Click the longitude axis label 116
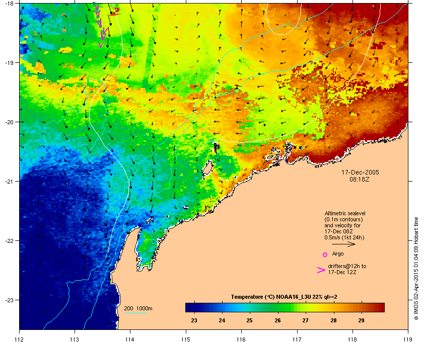The height and width of the screenshot is (342, 423). click(241, 339)
